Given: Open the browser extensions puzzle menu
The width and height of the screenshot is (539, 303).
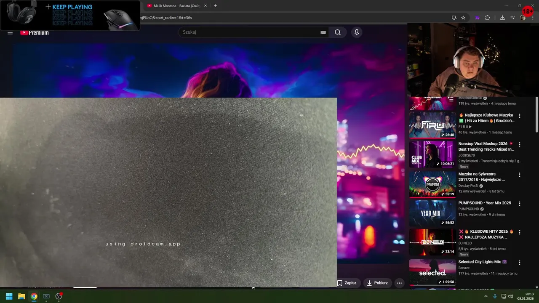Looking at the screenshot, I should (488, 18).
